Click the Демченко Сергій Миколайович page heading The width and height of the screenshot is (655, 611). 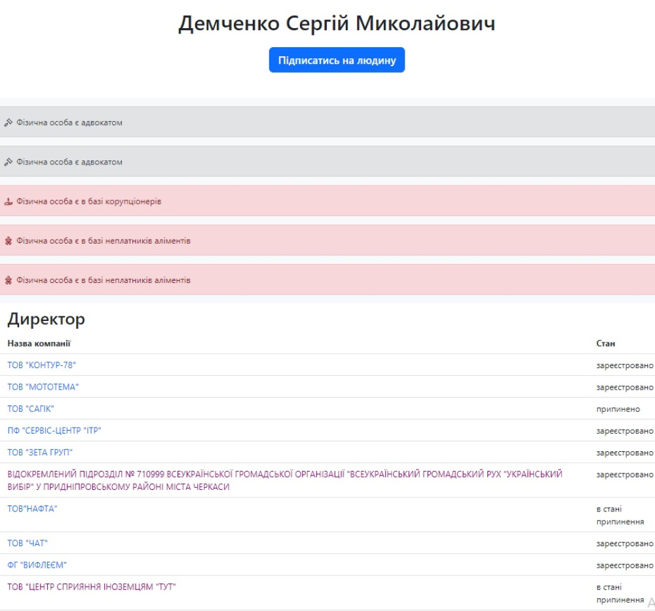click(x=337, y=24)
